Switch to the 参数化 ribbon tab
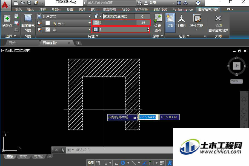249x166 pixels. tap(56, 10)
